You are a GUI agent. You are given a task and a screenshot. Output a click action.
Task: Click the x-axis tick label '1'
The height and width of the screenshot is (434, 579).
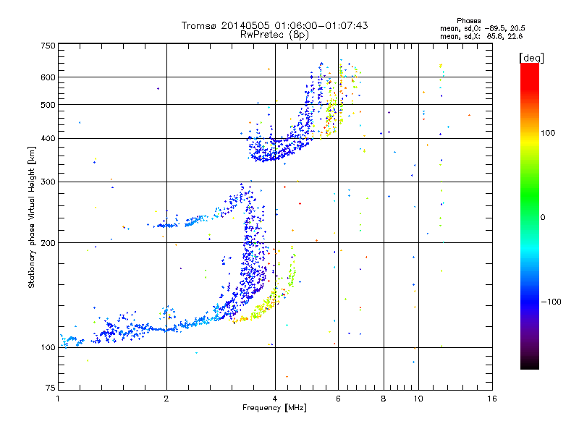[59, 399]
